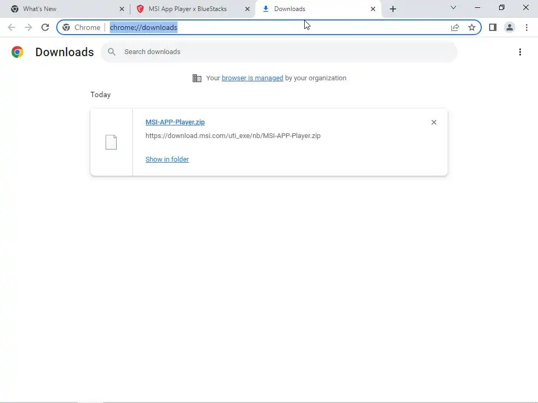Minimize the Chrome window
Screen dimensions: 538x403
coord(478,7)
